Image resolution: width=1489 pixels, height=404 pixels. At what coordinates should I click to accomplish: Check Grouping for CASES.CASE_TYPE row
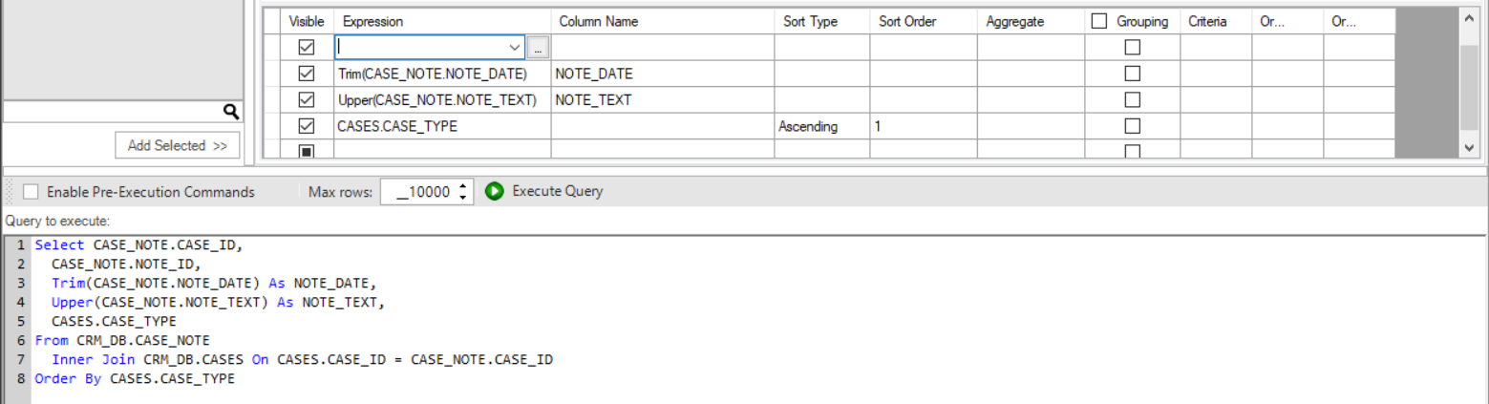coord(1132,126)
